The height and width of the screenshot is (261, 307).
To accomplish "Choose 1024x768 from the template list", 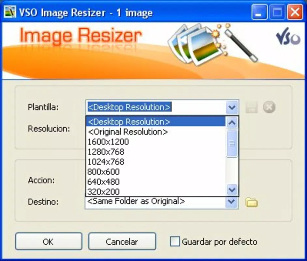I will coord(156,161).
